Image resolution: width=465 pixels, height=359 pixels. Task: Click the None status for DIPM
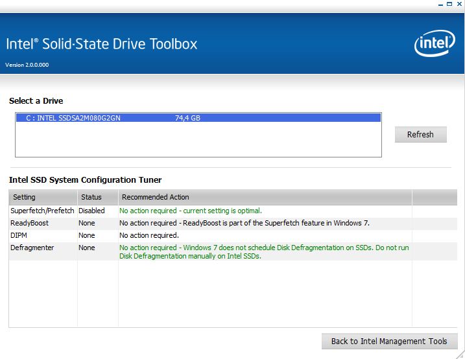click(87, 235)
